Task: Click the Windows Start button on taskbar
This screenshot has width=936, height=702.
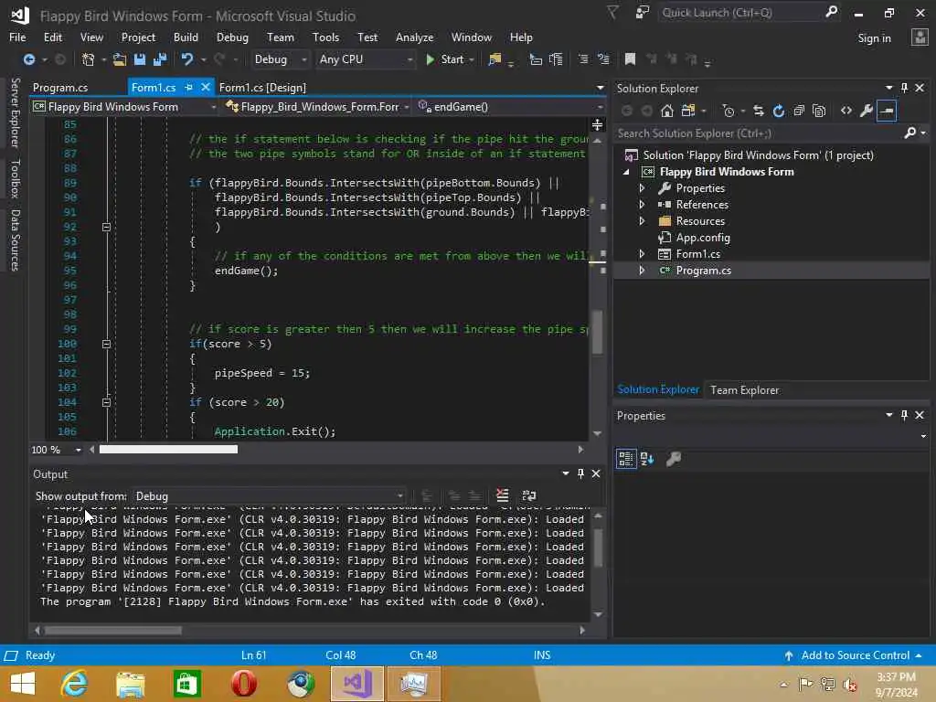Action: [x=23, y=684]
